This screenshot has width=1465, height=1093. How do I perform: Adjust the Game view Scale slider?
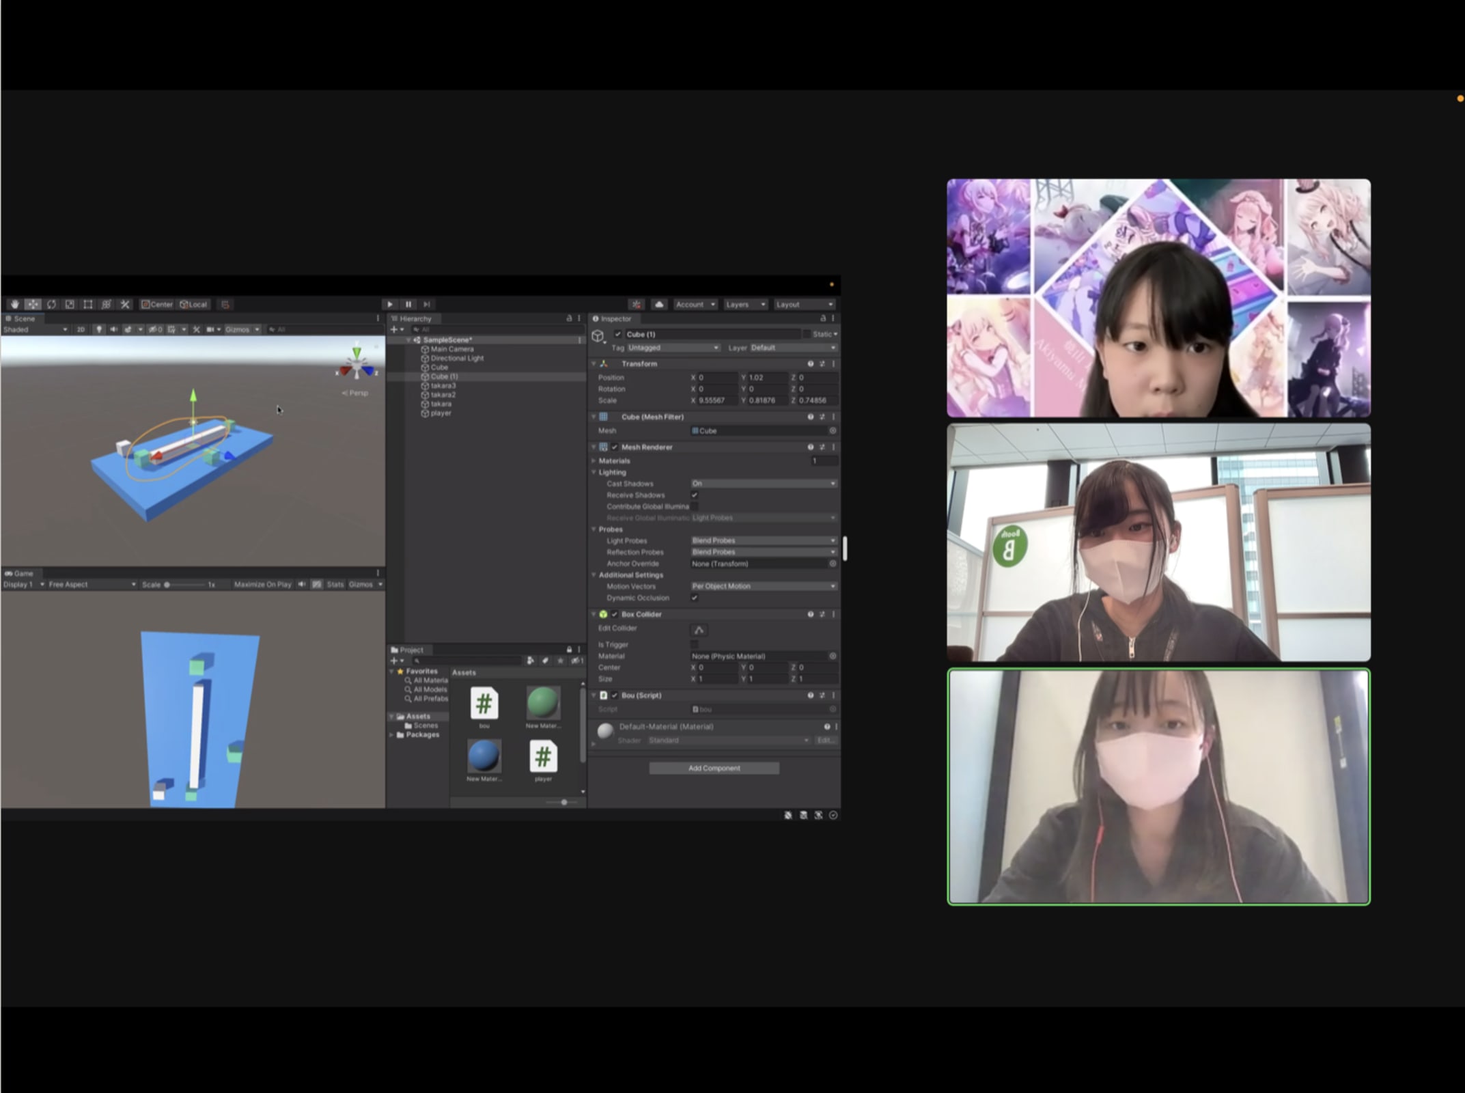point(167,585)
